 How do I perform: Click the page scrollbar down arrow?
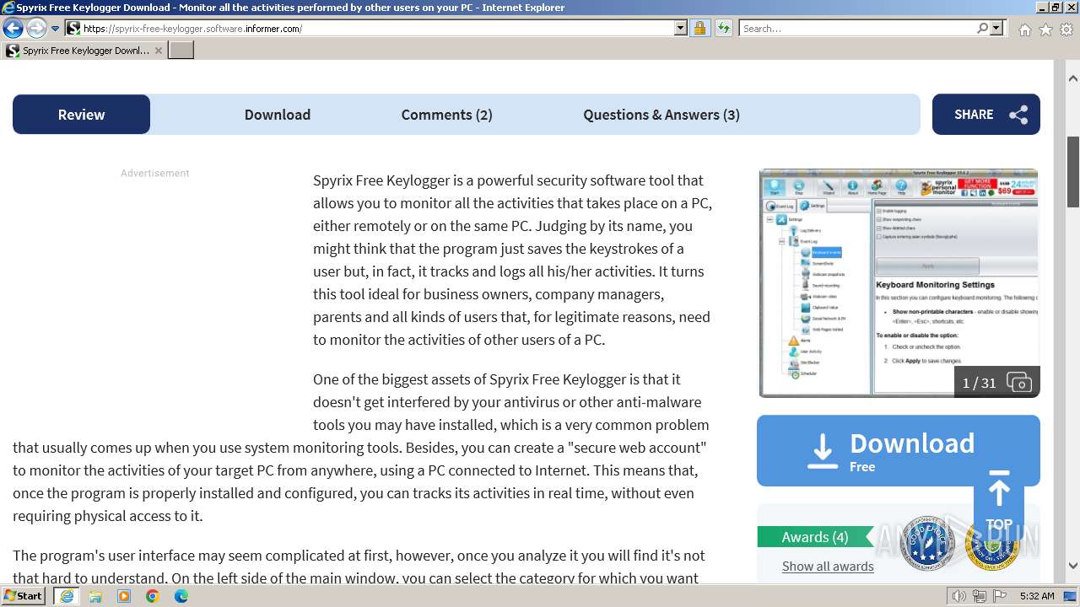[1073, 566]
